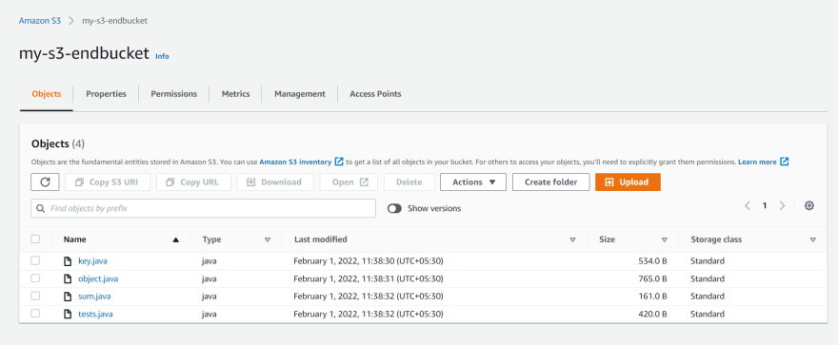The height and width of the screenshot is (345, 838).
Task: Click the file icon beside tests.java
Action: 68,314
